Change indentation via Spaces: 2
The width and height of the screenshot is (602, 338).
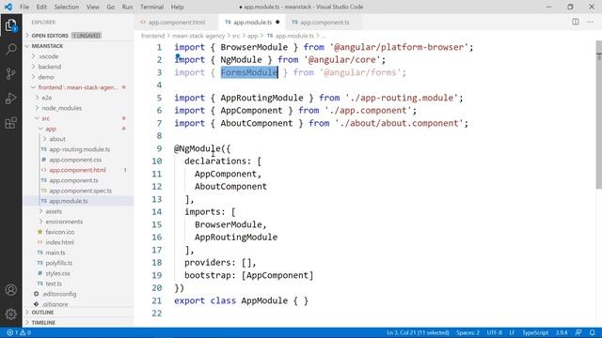pos(467,332)
